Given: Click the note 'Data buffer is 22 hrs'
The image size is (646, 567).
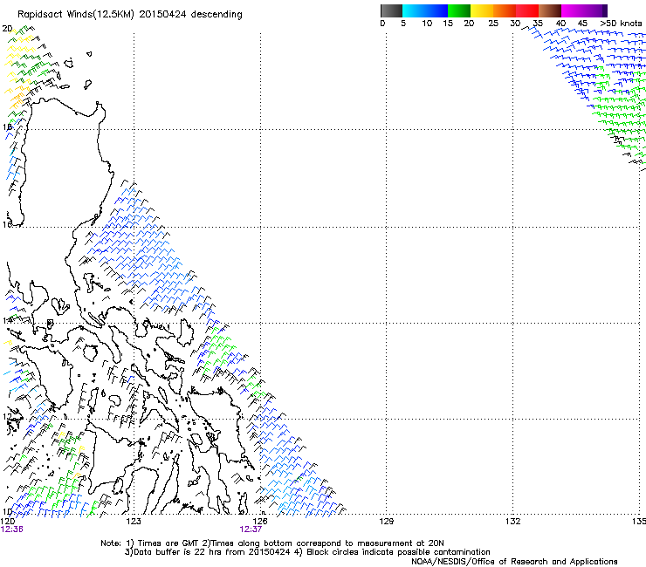Looking at the screenshot, I should coord(178,552).
